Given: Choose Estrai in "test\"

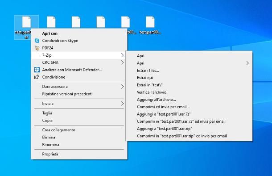Looking at the screenshot, I should click(189, 85).
